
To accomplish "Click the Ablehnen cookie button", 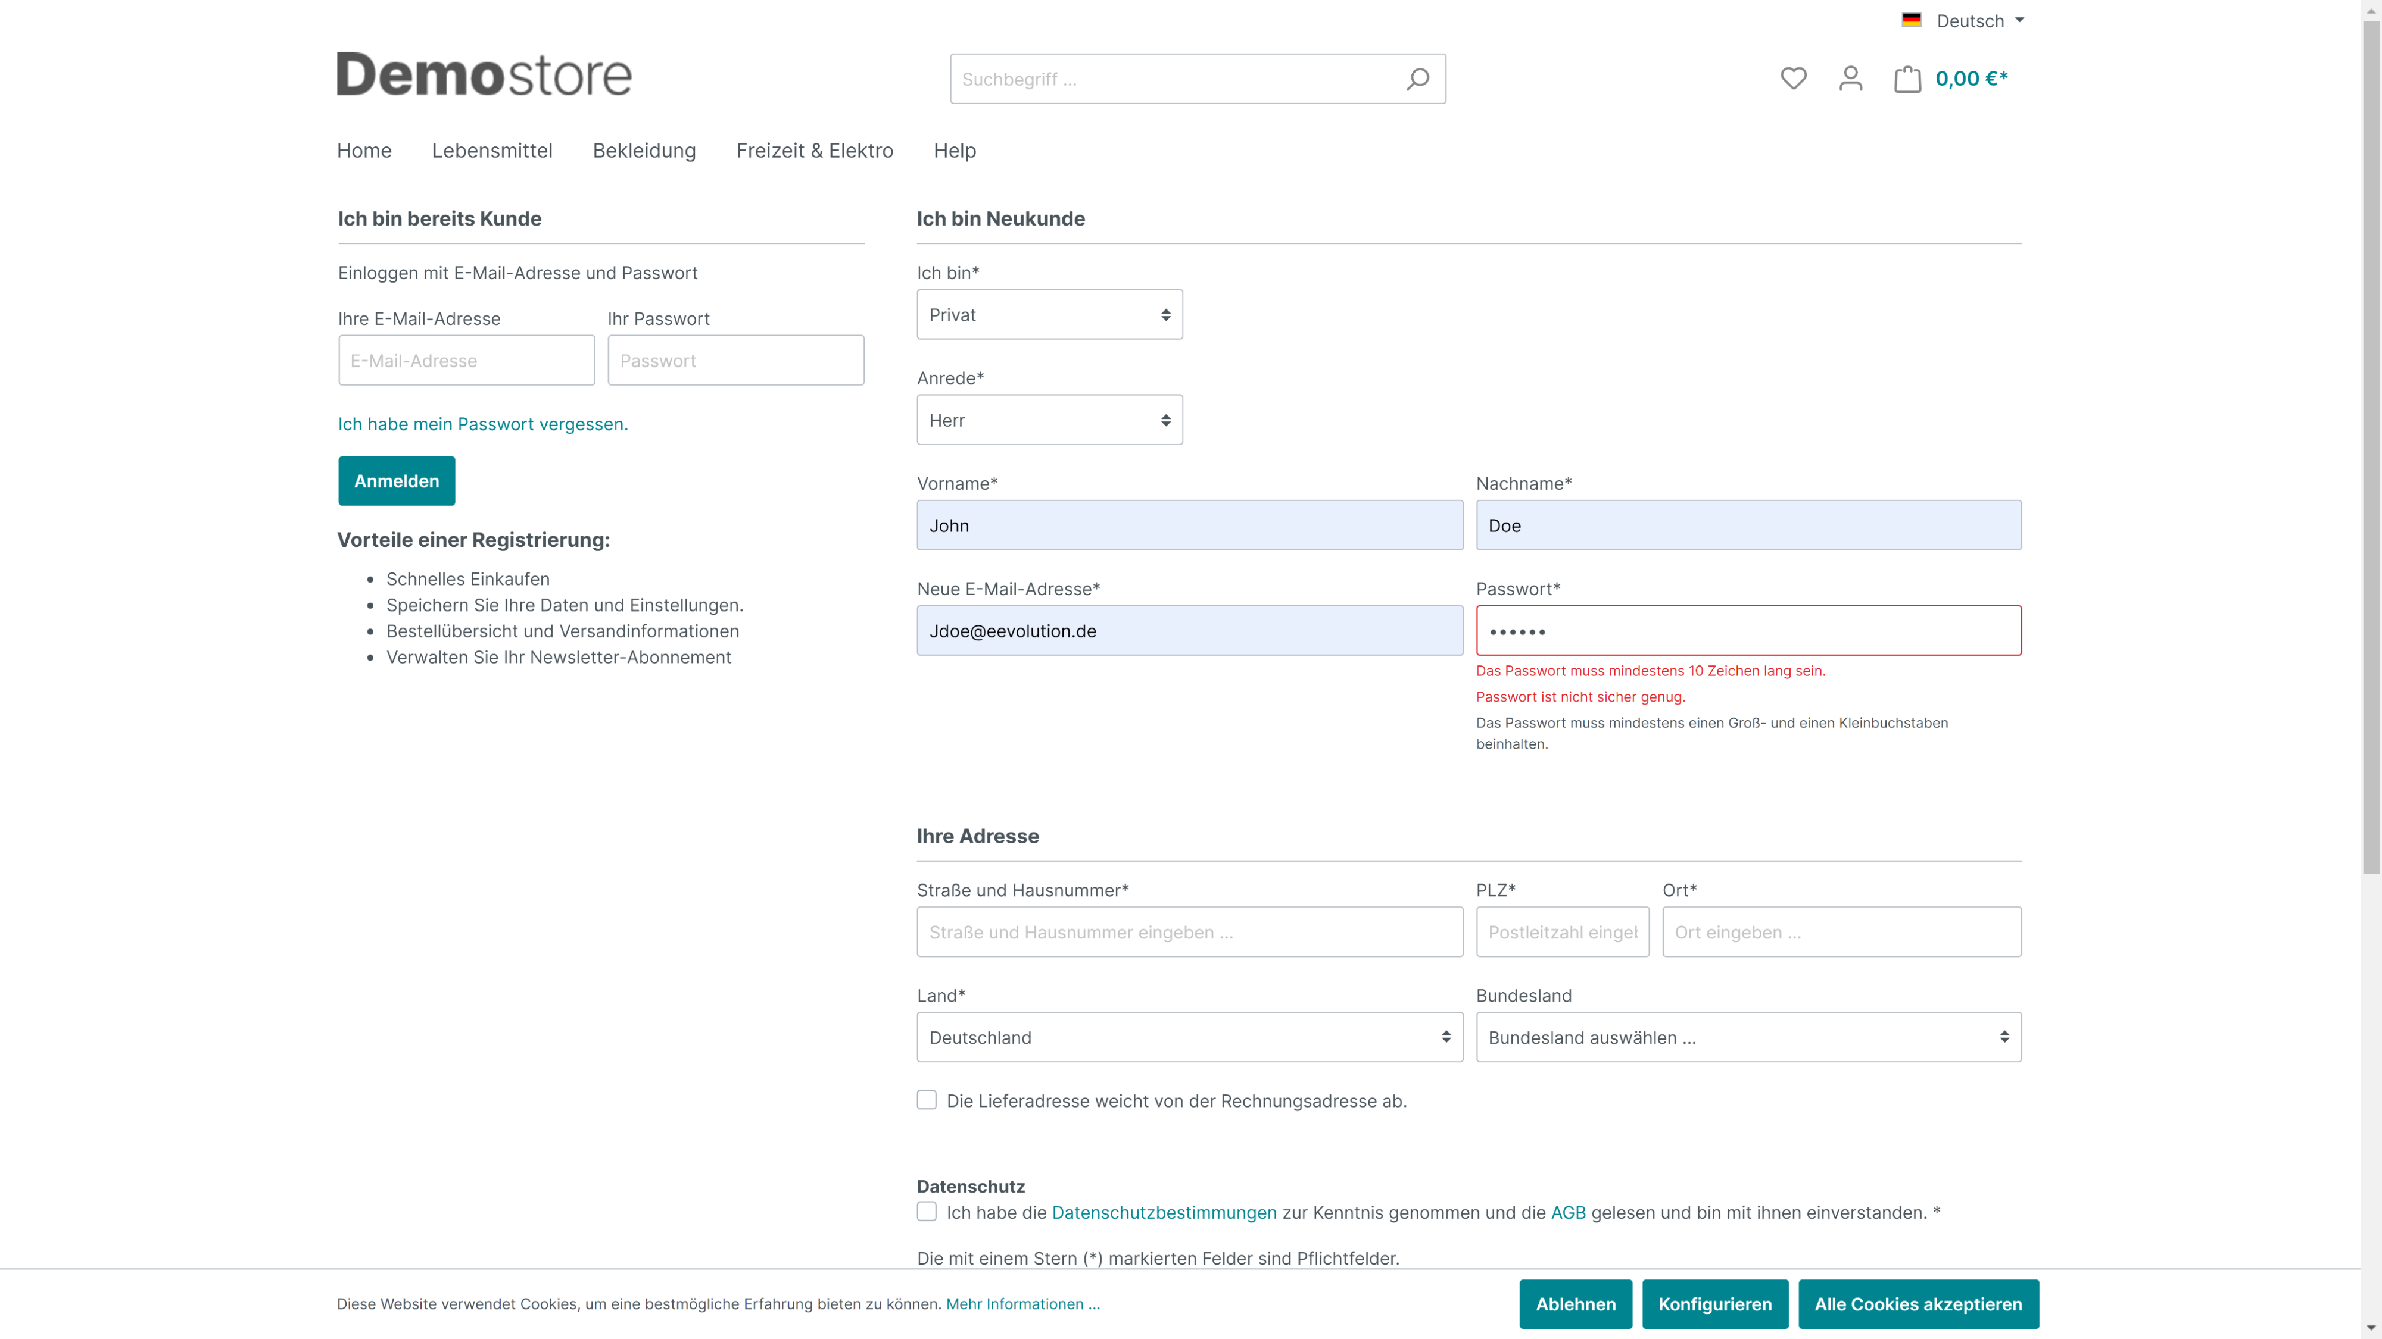I will coord(1576,1304).
